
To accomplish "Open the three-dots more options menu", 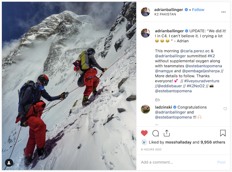I will (223, 12).
